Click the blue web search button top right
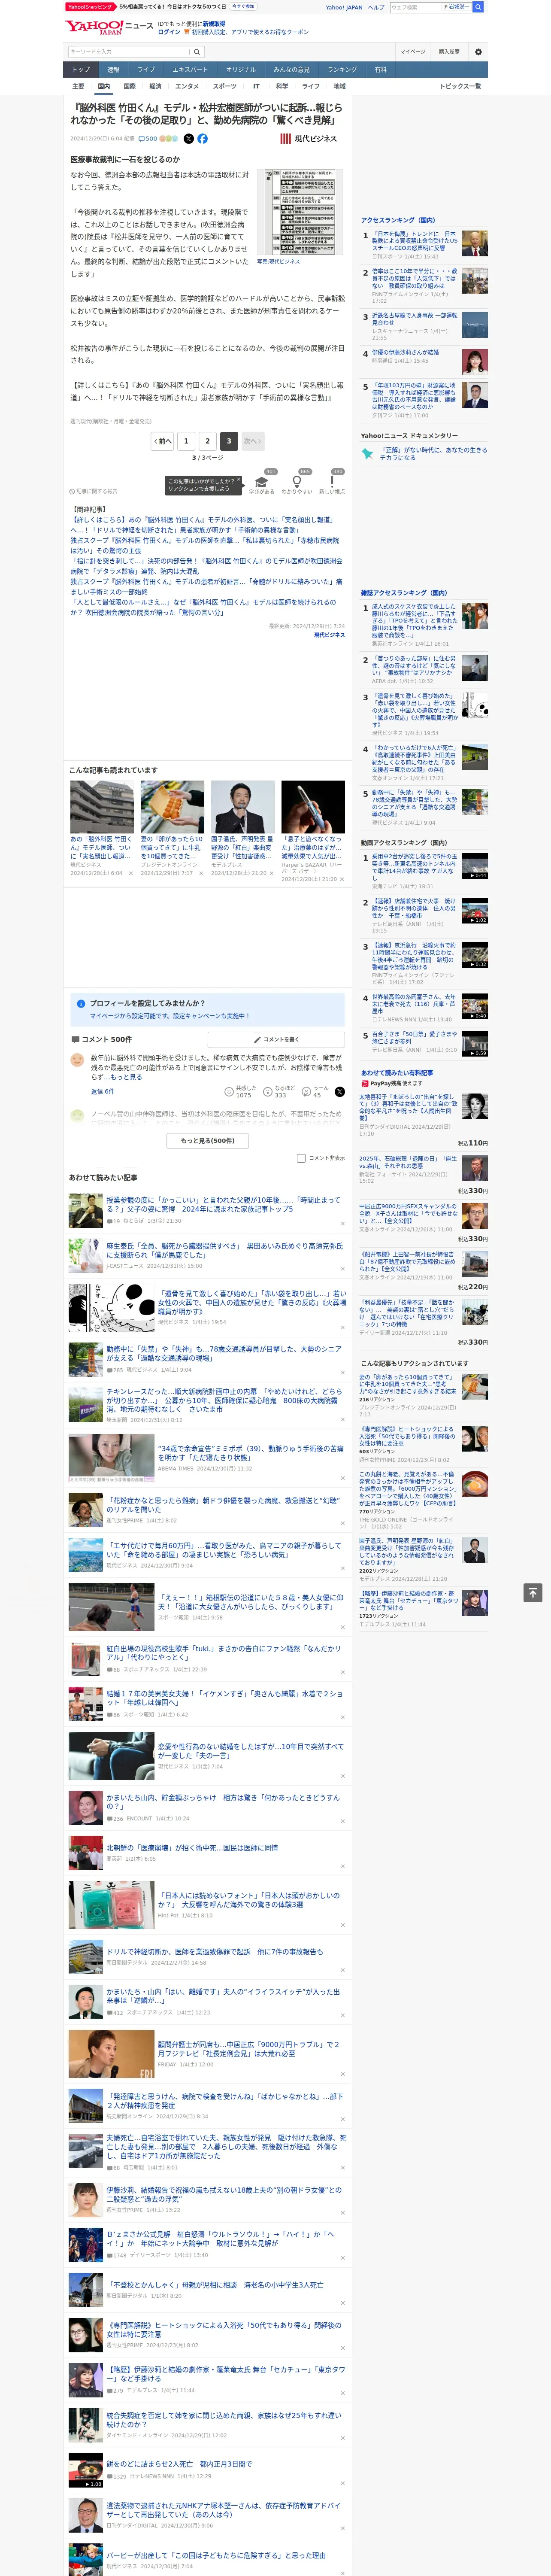 tap(478, 7)
